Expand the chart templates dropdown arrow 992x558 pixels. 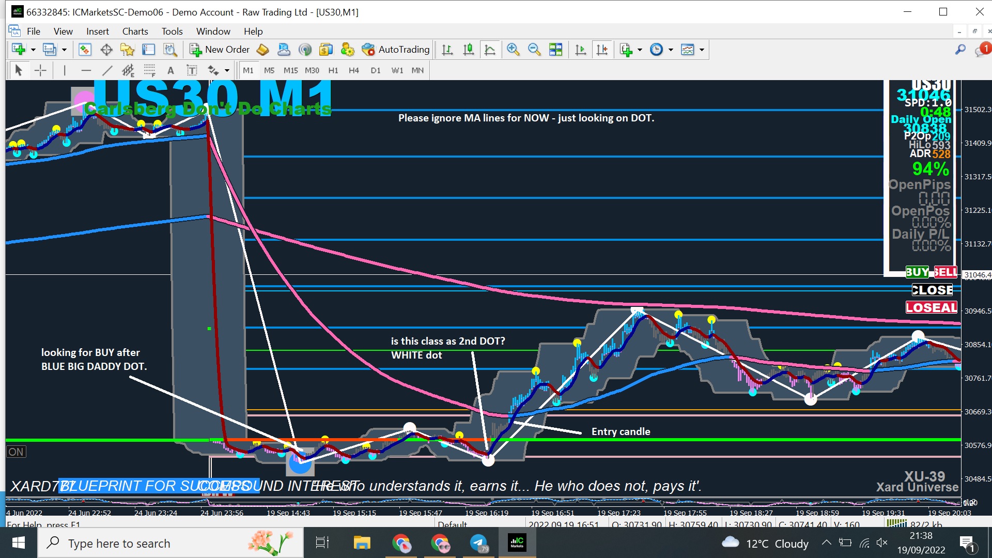[702, 50]
